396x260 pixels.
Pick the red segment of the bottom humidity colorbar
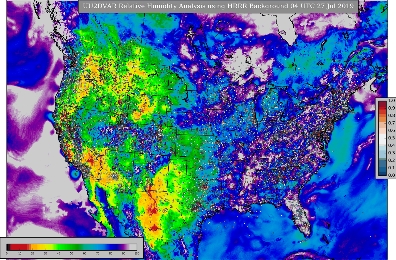(x=20, y=247)
